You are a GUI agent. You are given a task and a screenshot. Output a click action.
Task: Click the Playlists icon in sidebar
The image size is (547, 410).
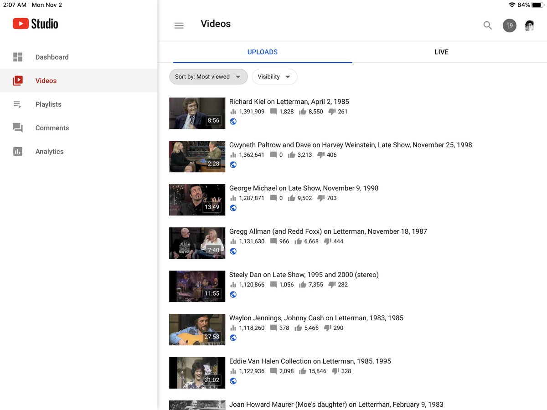pos(18,104)
